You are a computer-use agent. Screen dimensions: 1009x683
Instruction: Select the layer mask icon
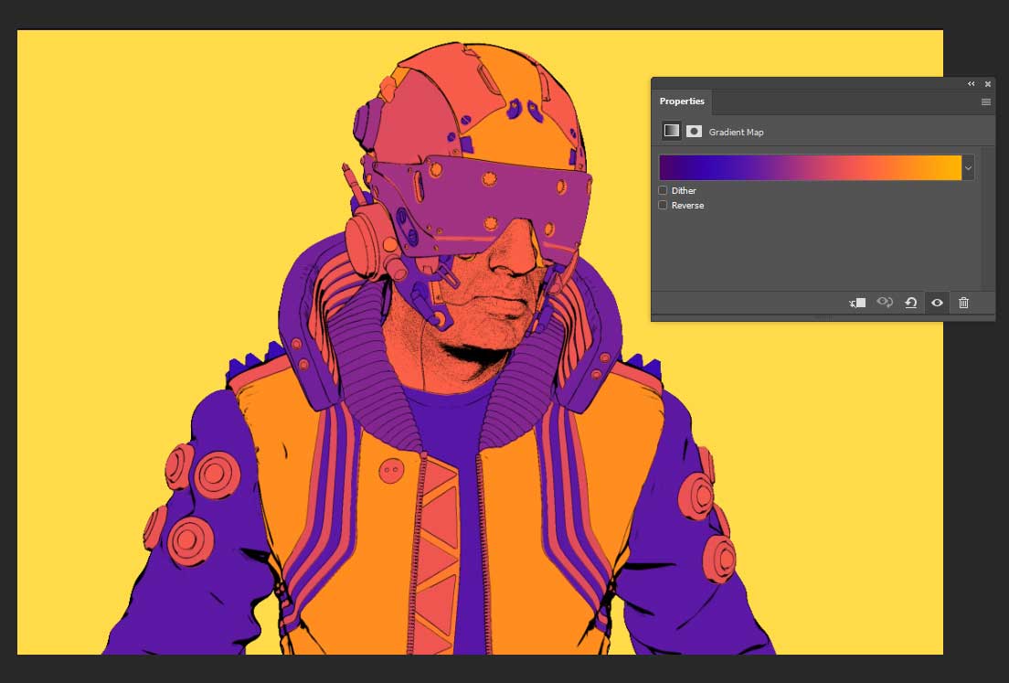(694, 132)
